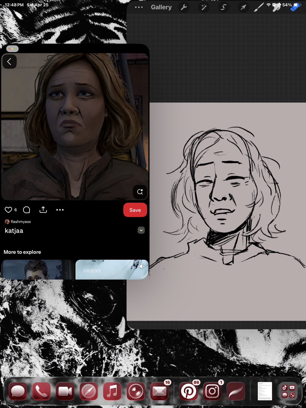Pick the Smudge finger tool in Procreate

[x=277, y=7]
